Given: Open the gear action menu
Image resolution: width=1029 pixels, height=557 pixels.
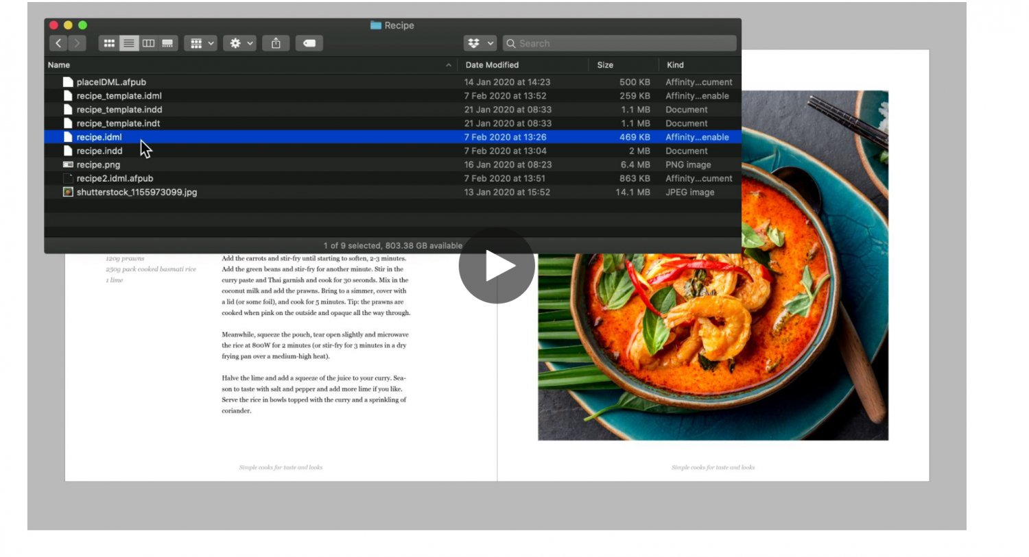Looking at the screenshot, I should [x=240, y=43].
